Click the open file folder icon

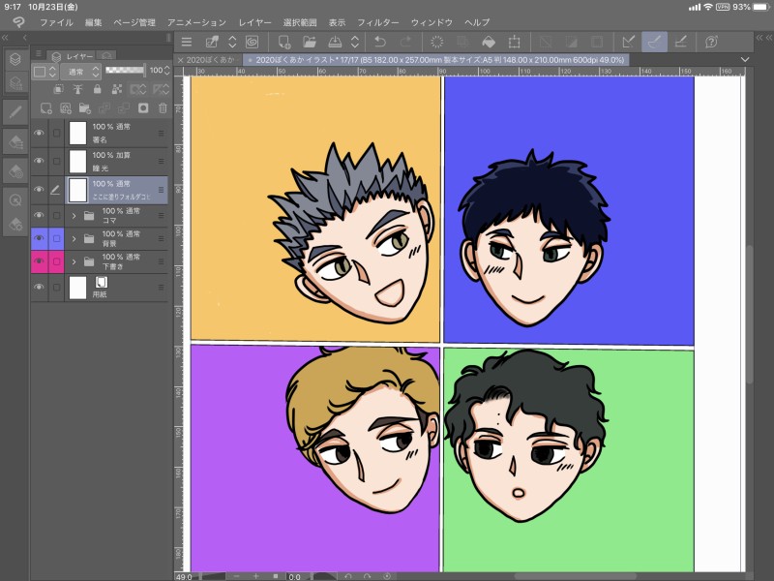[x=310, y=42]
